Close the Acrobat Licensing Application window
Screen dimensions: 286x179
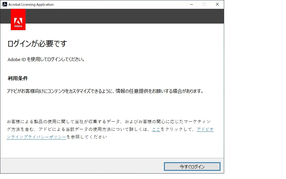point(217,4)
